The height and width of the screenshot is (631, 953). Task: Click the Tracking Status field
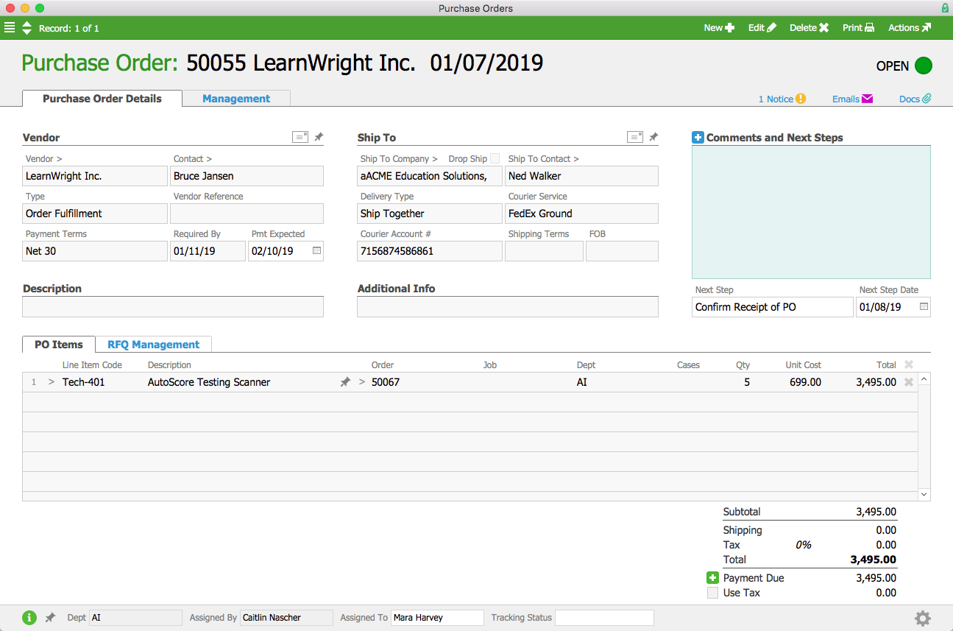point(604,618)
